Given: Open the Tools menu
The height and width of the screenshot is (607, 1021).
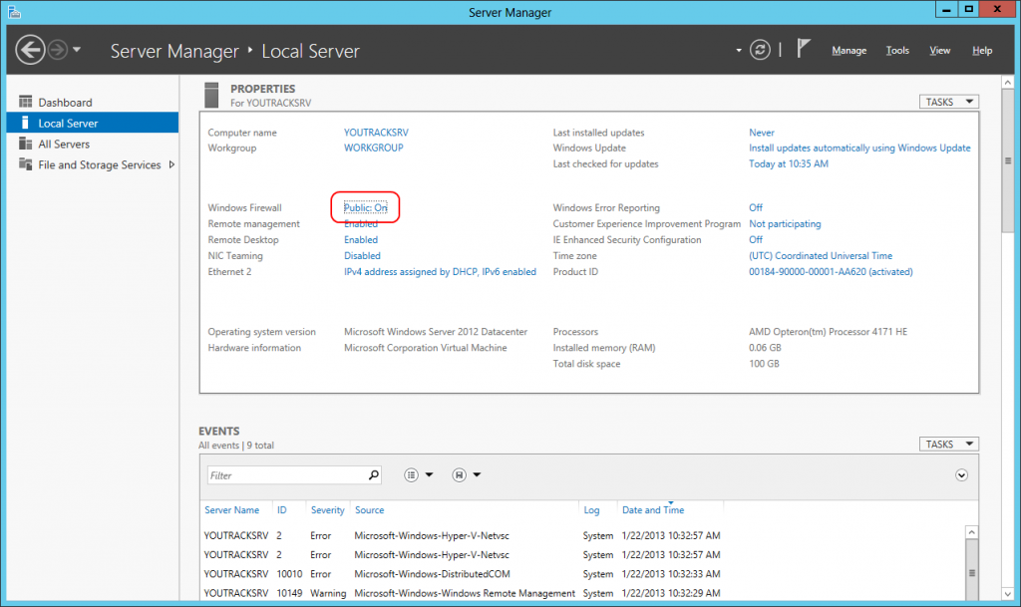Looking at the screenshot, I should 897,50.
